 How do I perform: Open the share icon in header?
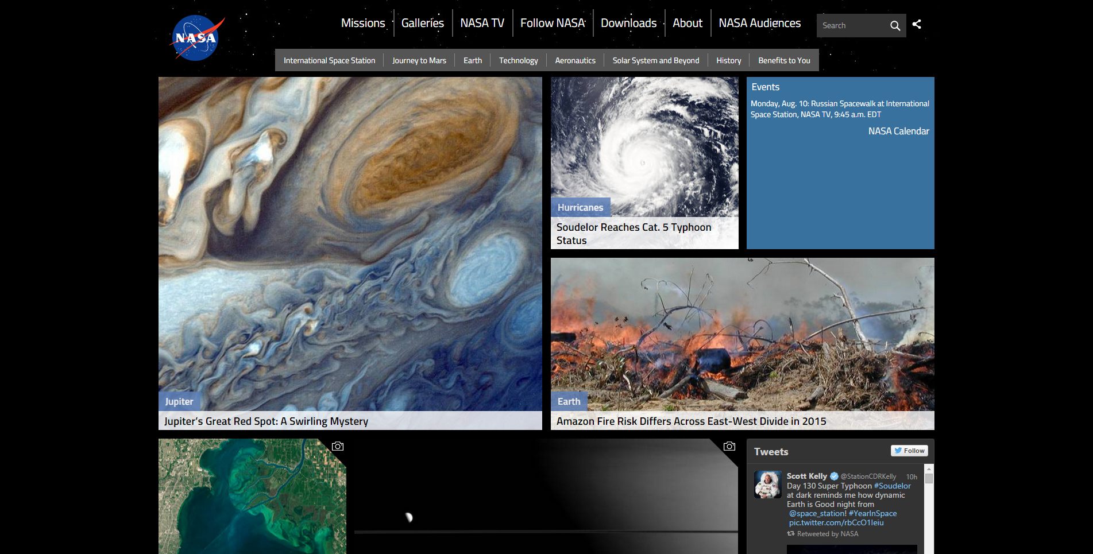pos(917,24)
